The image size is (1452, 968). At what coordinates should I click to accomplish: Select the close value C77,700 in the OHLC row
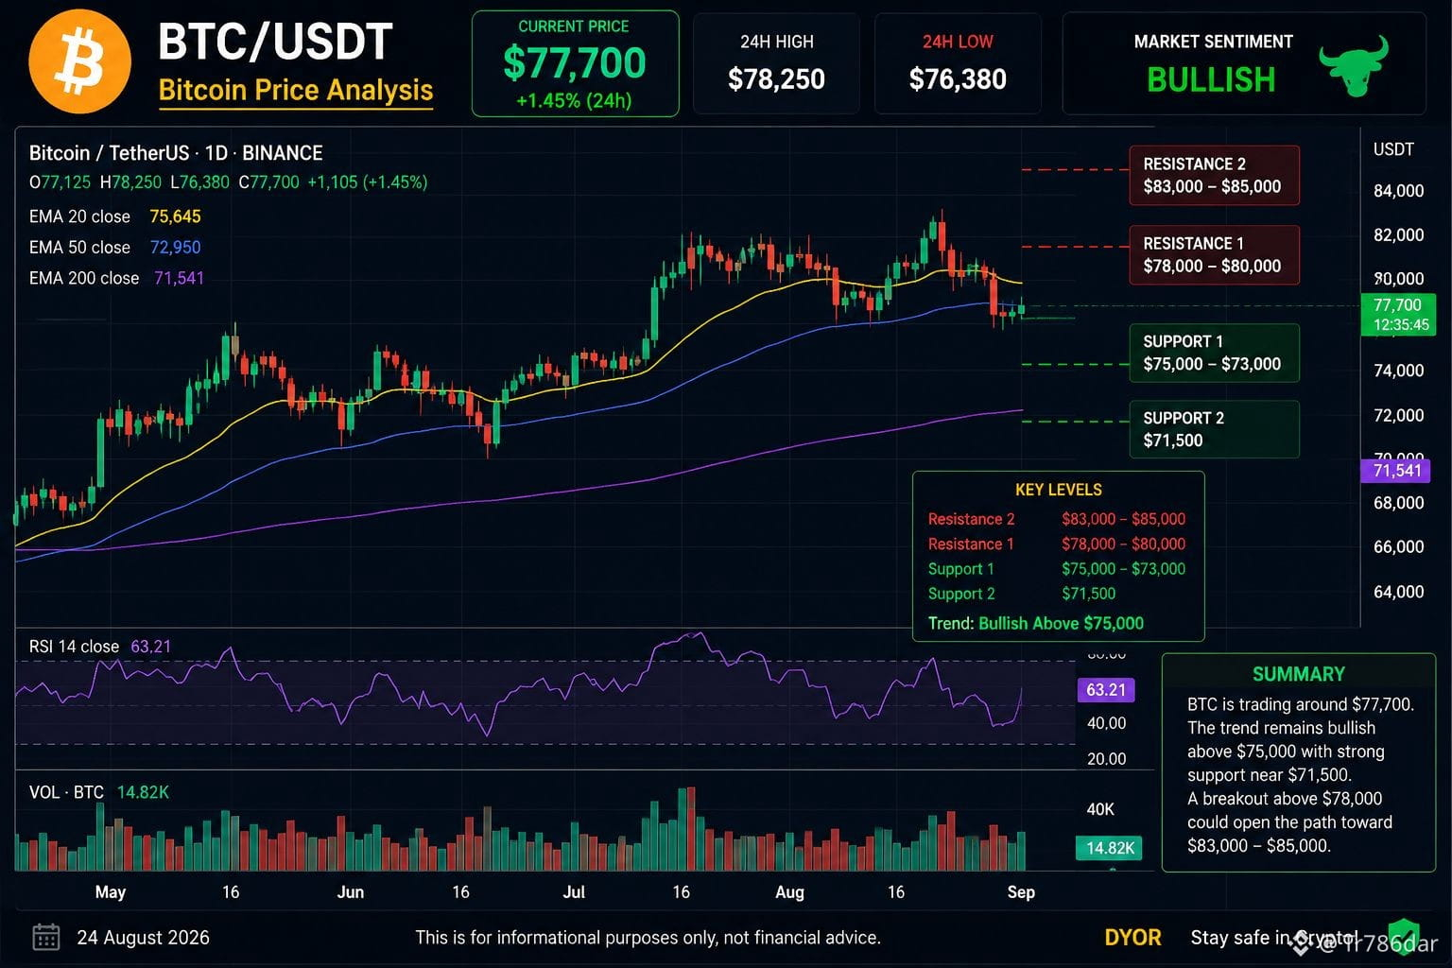pos(268,182)
